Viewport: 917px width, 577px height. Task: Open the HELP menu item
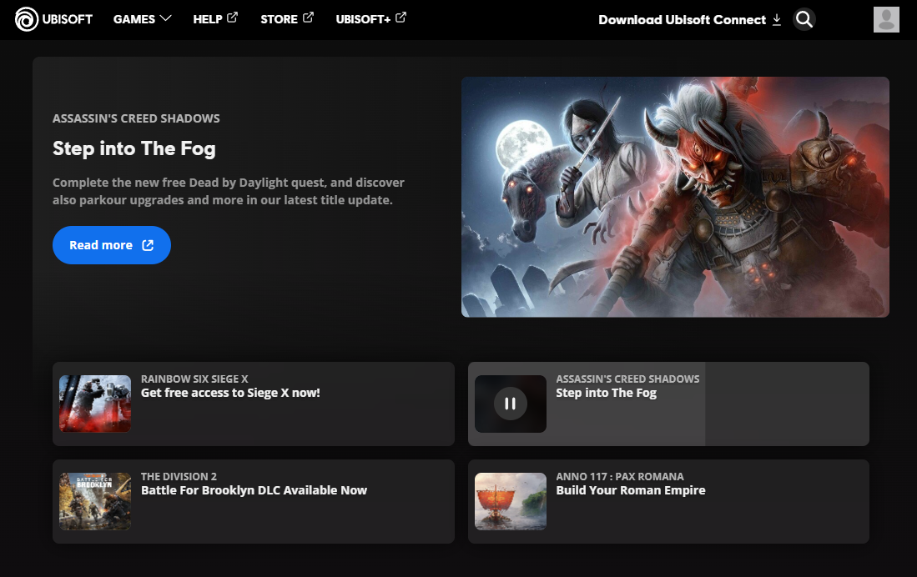click(x=215, y=18)
